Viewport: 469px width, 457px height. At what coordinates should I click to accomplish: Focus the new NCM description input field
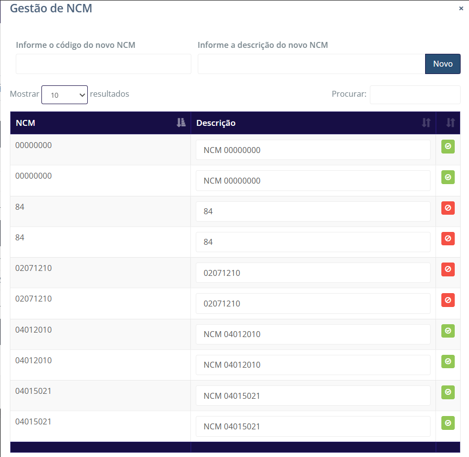(311, 64)
